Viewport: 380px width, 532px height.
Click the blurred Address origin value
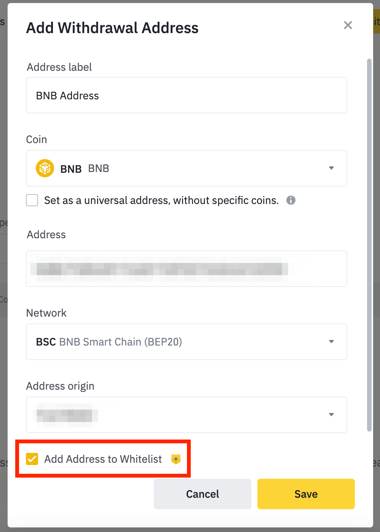66,415
